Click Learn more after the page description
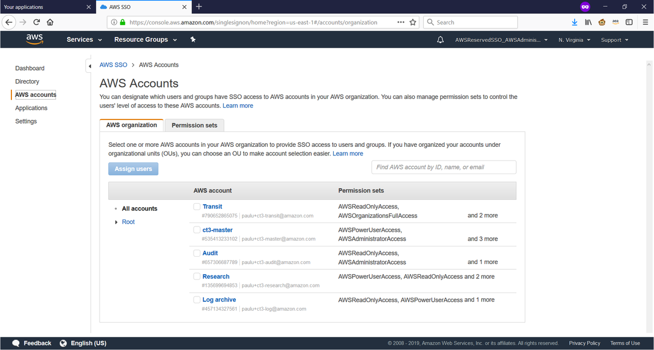654x350 pixels. click(x=238, y=106)
